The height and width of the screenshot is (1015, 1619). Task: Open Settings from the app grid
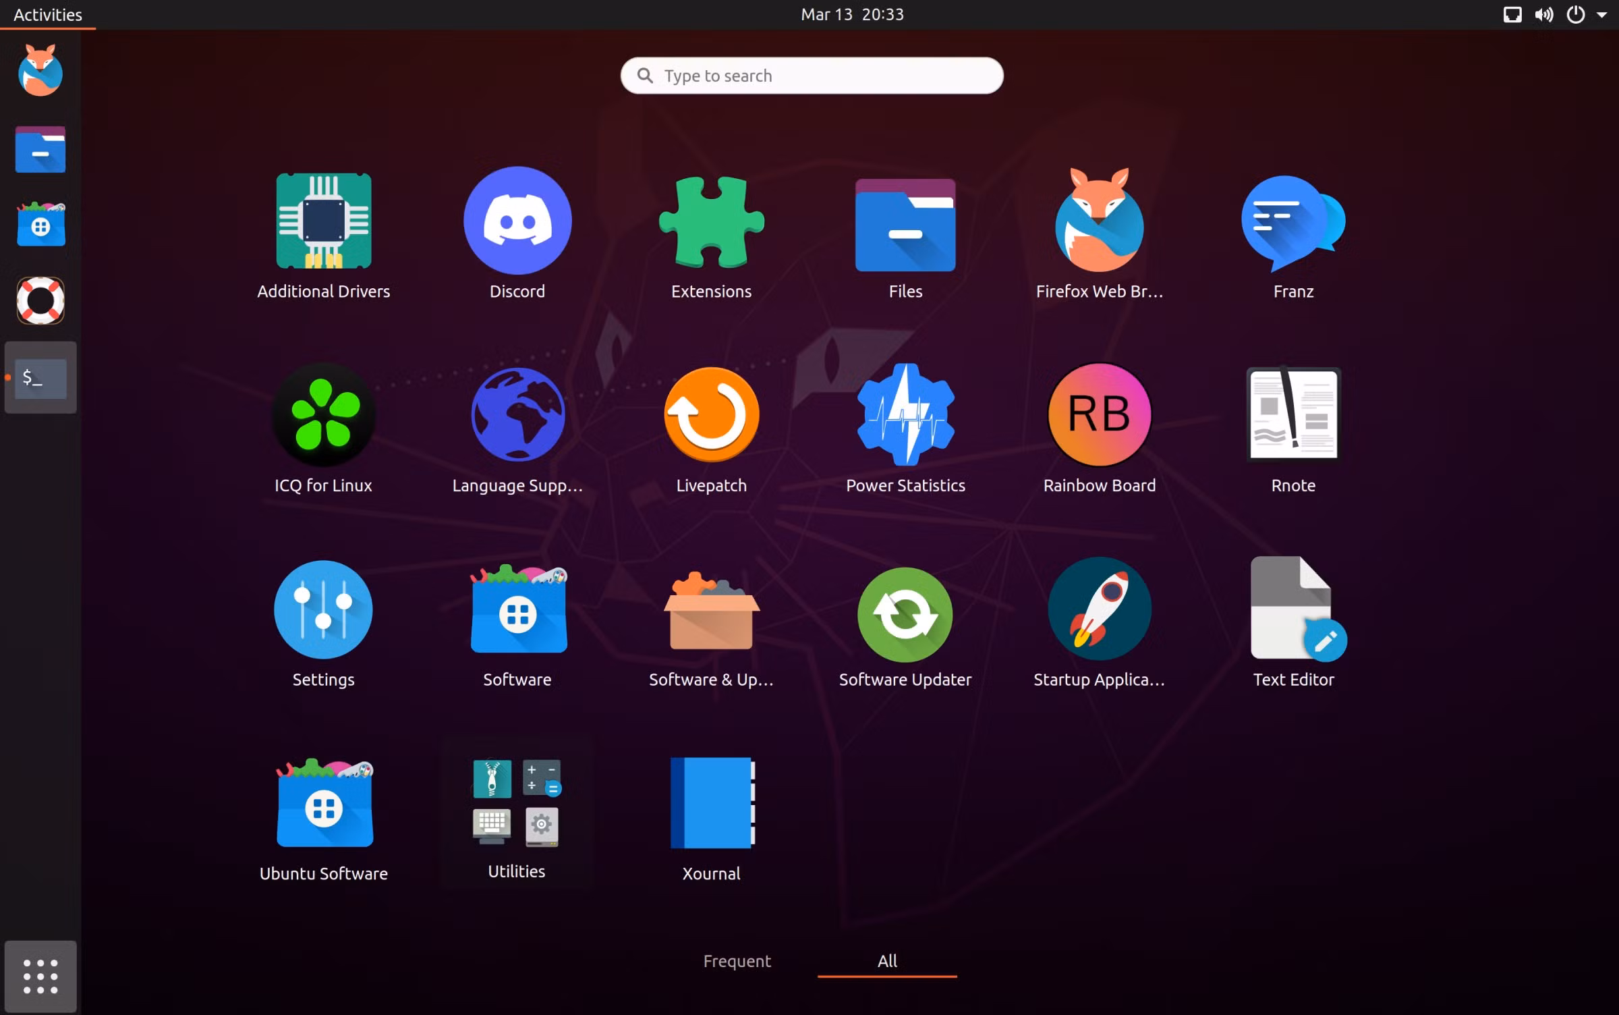323,609
